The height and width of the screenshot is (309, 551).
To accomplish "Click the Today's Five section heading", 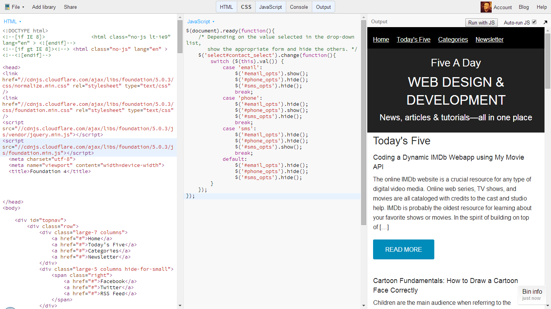I will (x=402, y=141).
